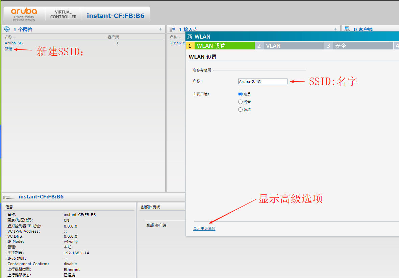This screenshot has height=278, width=399.
Task: Open access point 20:a6:c entry
Action: point(177,43)
